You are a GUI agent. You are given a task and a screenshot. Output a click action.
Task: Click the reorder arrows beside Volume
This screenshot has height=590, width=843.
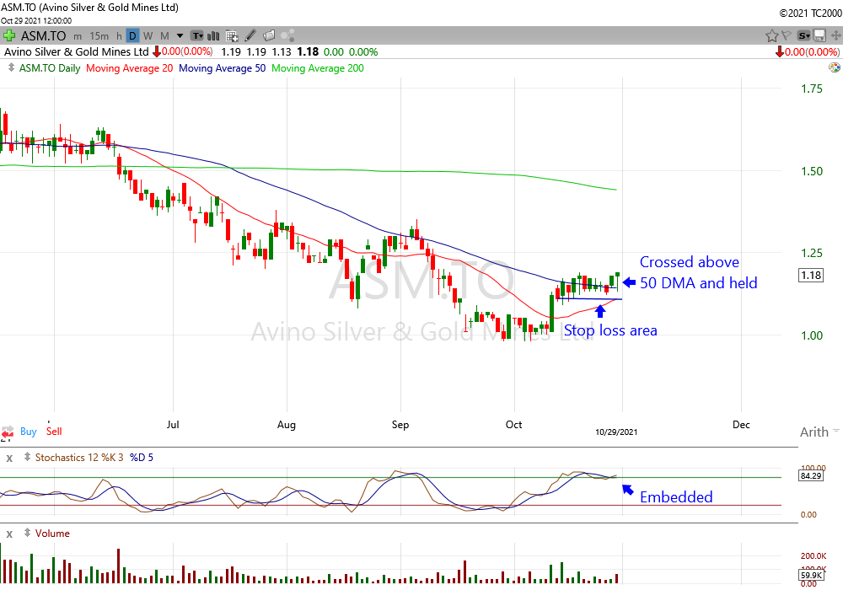[27, 533]
